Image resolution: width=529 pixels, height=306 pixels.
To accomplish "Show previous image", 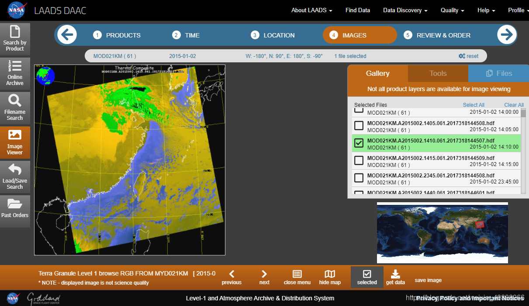I will pos(232,277).
